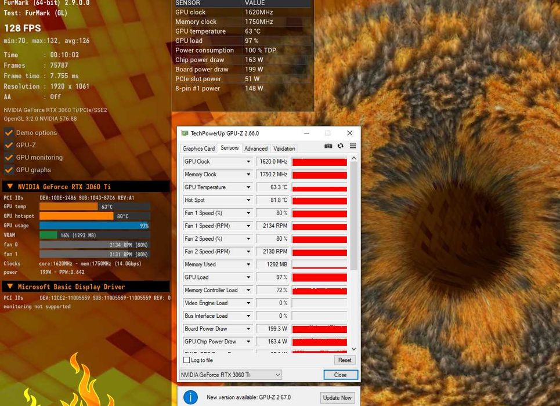
Task: Click the blue info icon in update notice
Action: 190,397
